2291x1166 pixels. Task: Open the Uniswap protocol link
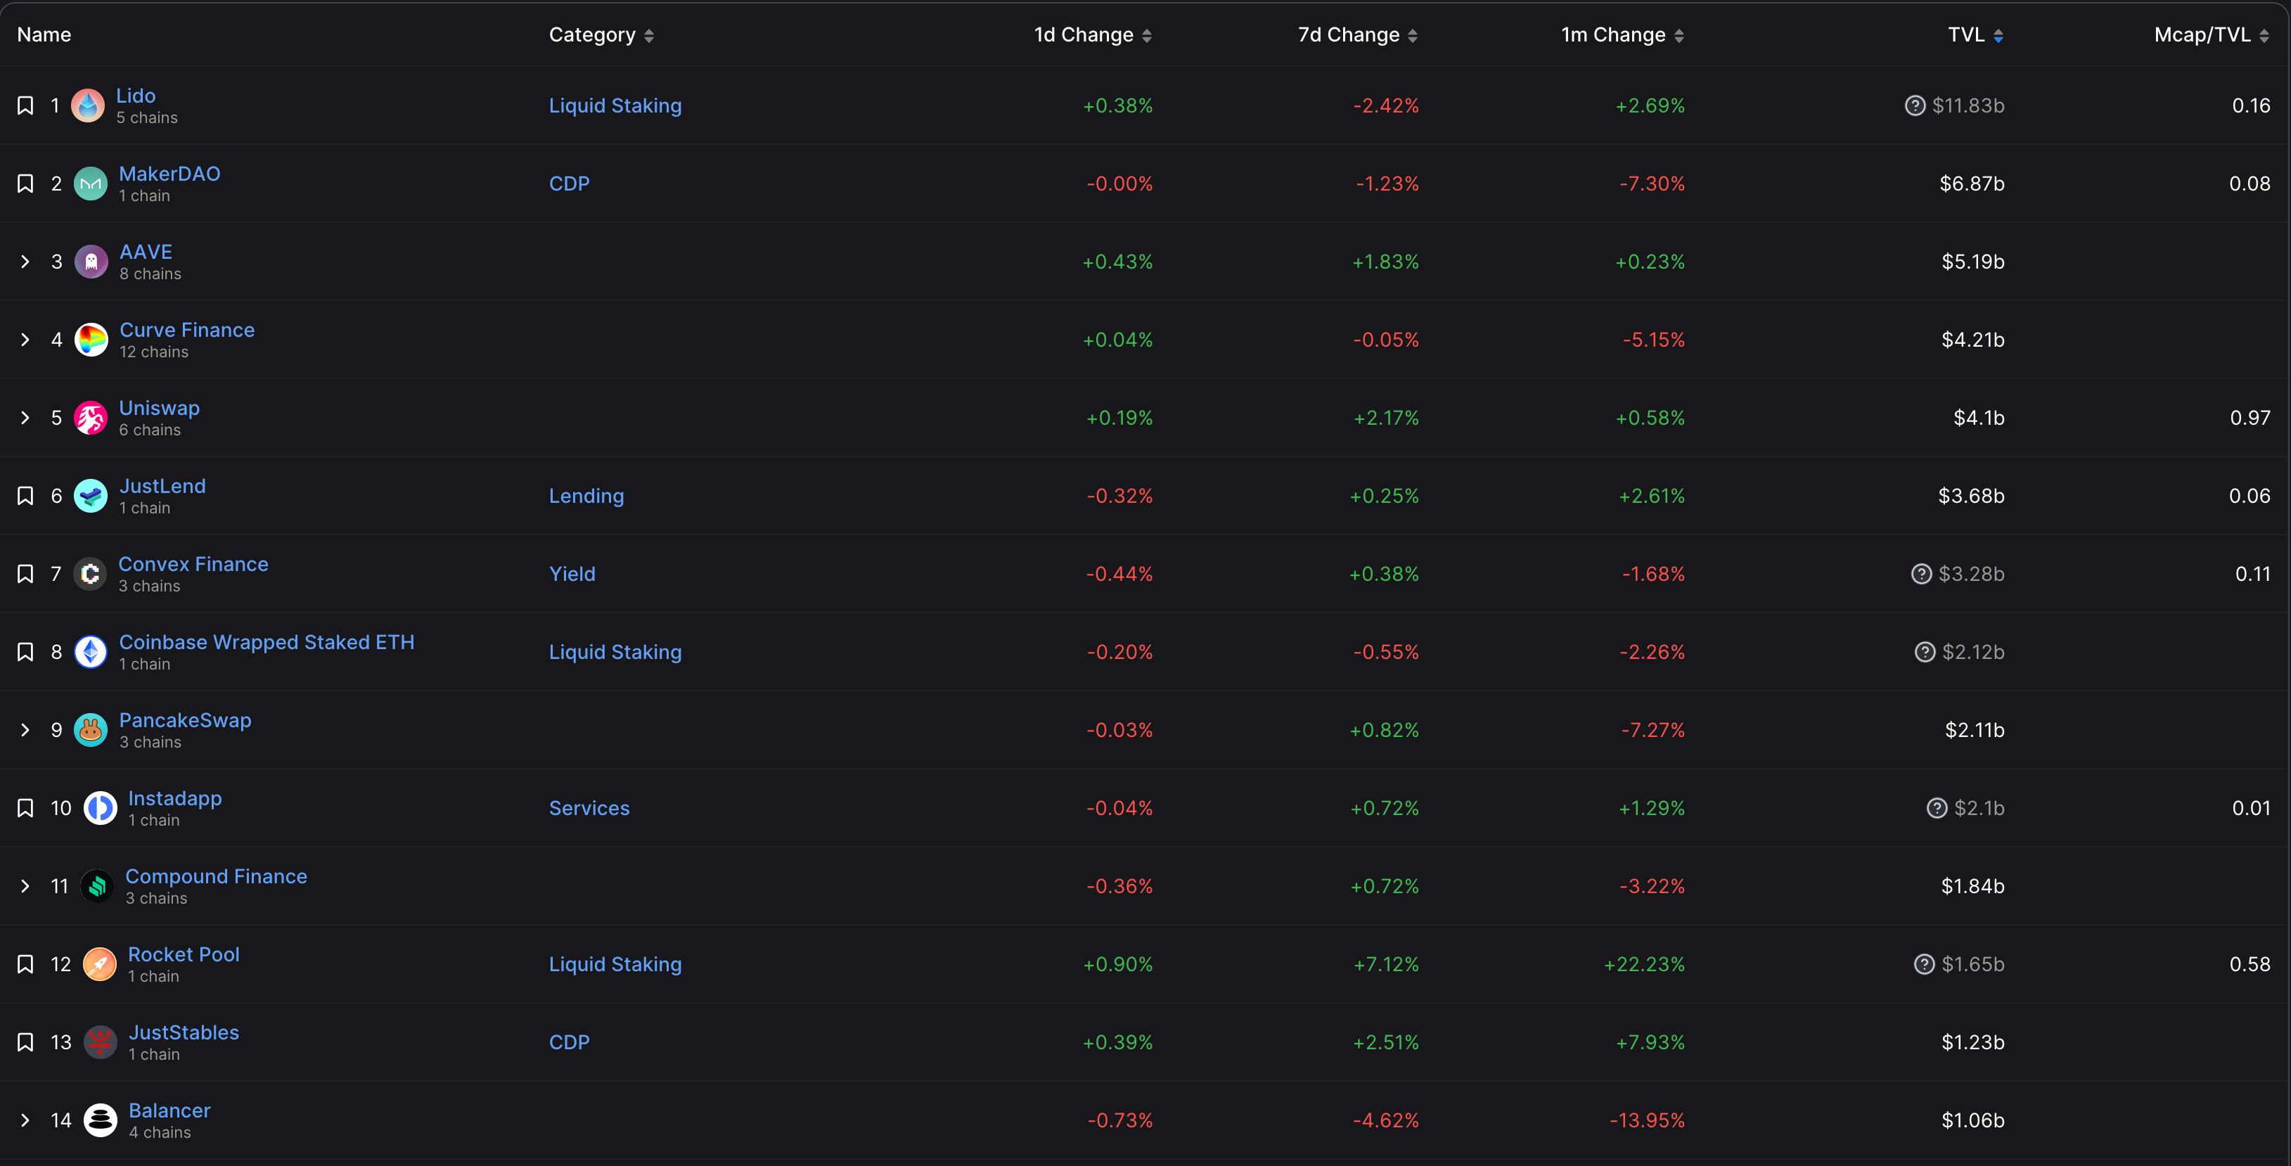pos(159,408)
